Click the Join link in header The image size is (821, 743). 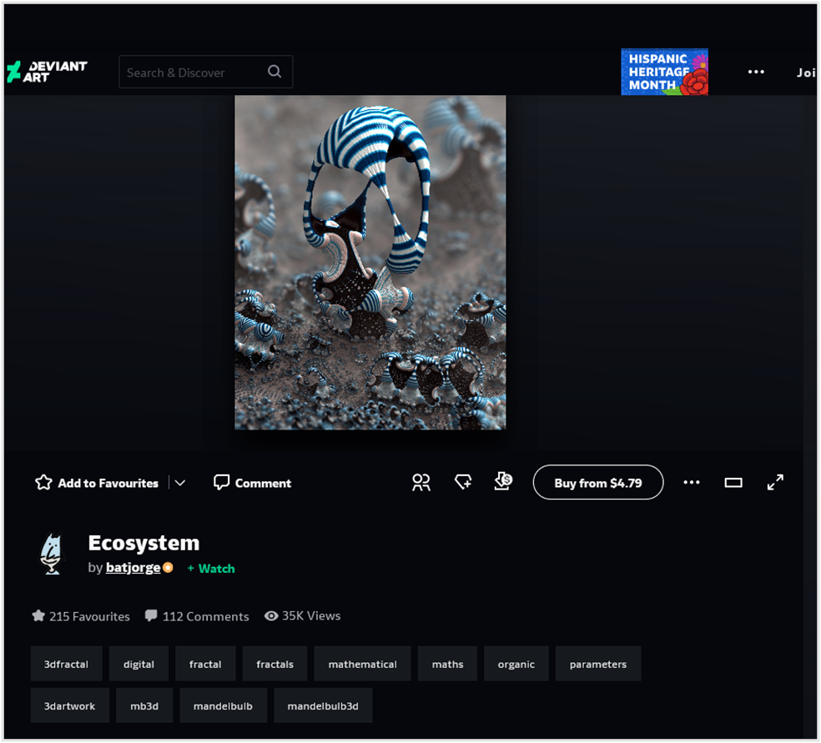pyautogui.click(x=806, y=73)
